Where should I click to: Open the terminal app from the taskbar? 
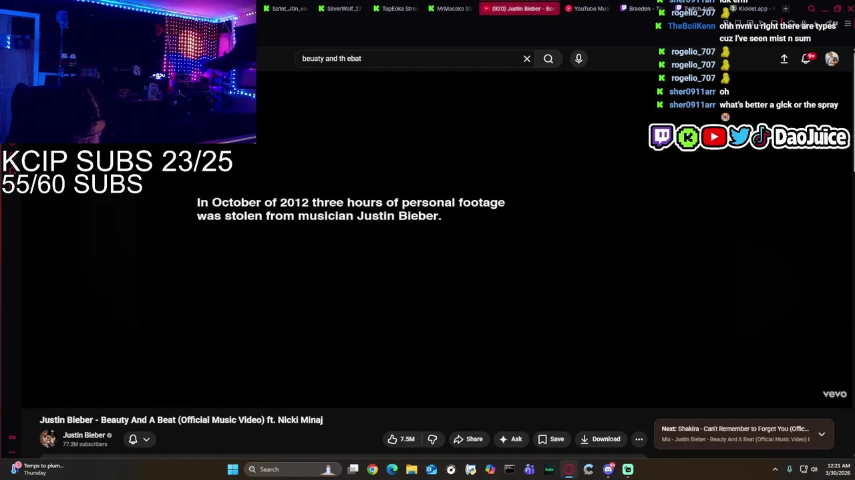point(510,469)
